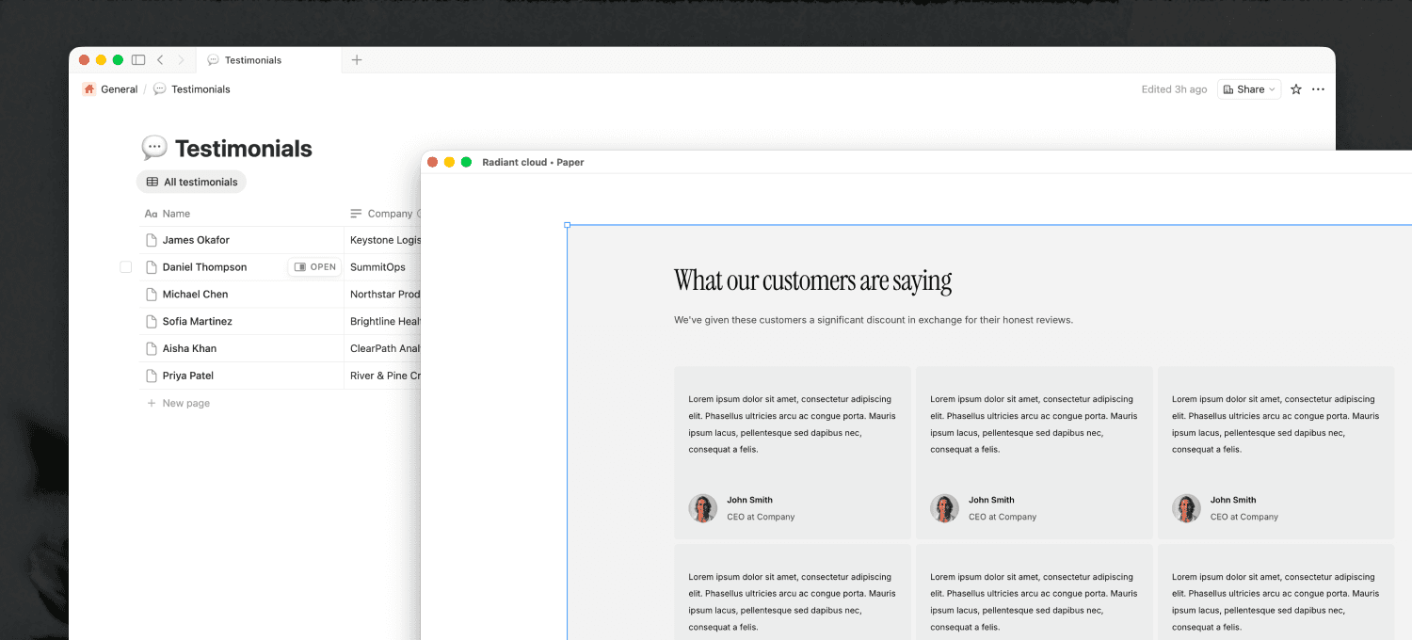Toggle the sidebar icon in Notion window
Image resolution: width=1412 pixels, height=640 pixels.
(x=138, y=60)
